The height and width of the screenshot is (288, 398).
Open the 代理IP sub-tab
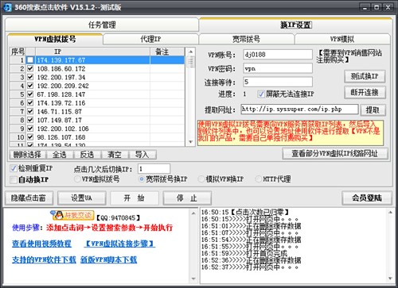150,39
